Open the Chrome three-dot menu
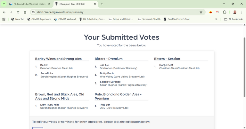The width and height of the screenshot is (246, 129). 242,12
